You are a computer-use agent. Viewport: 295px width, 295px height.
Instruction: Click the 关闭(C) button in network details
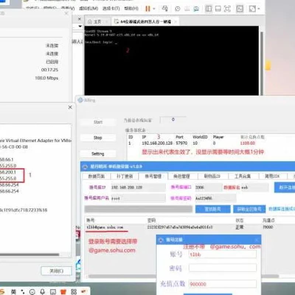[56, 271]
